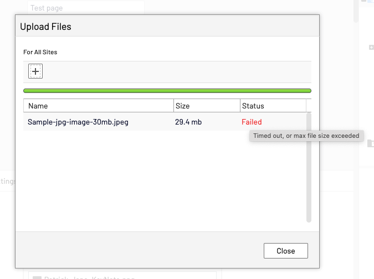Click the red Failed status text

click(252, 122)
